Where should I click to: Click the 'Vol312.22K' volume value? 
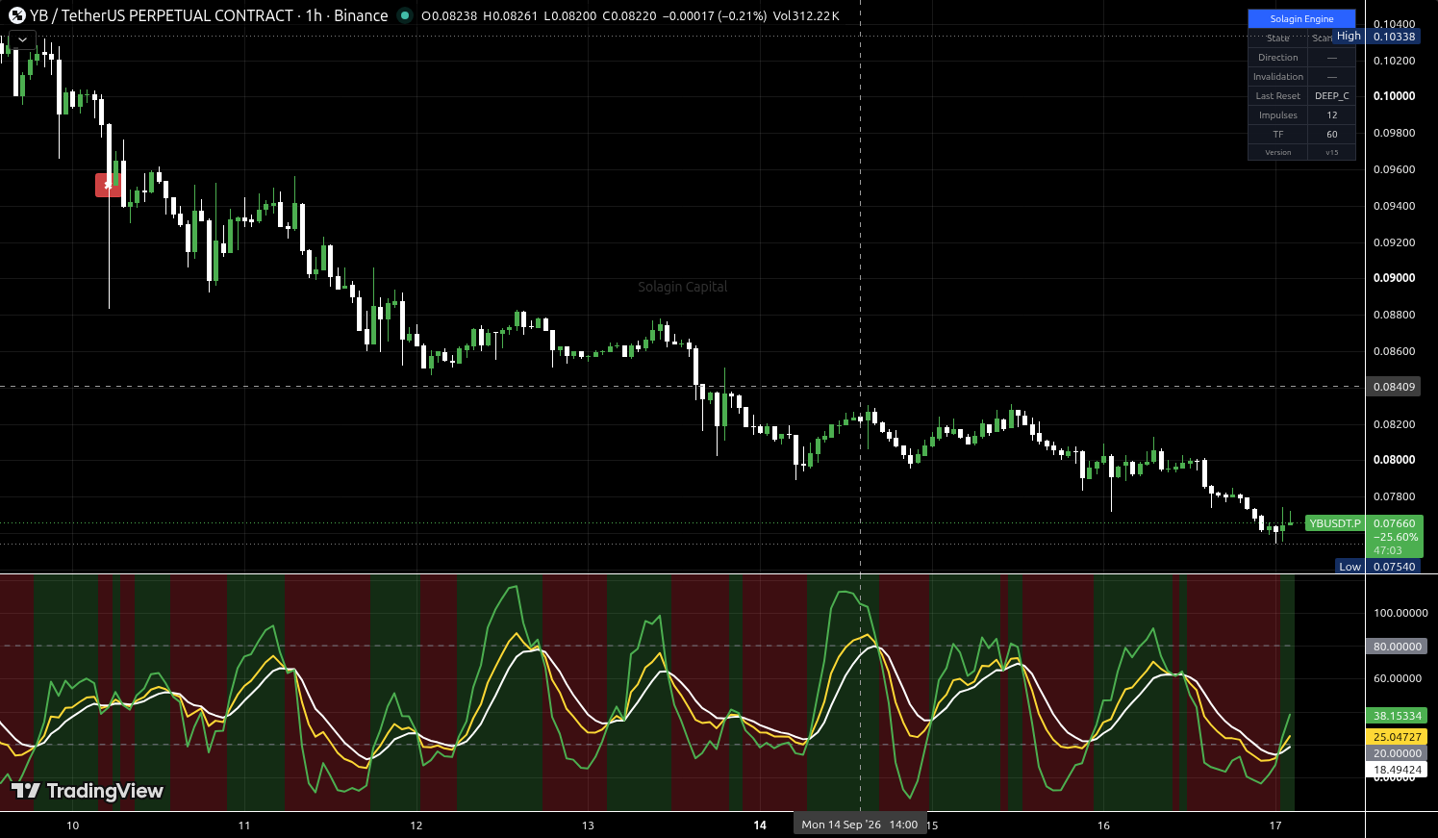click(806, 16)
